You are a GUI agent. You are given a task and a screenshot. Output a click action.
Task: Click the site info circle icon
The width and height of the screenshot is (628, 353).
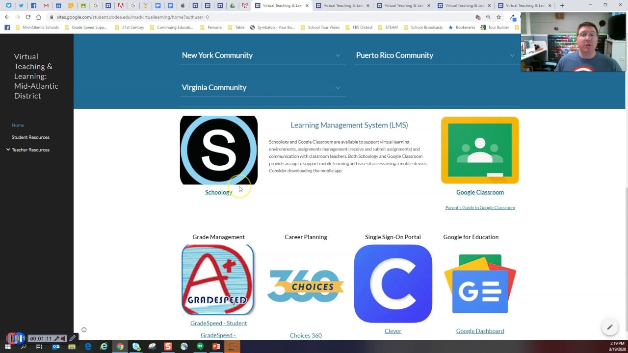click(x=84, y=330)
